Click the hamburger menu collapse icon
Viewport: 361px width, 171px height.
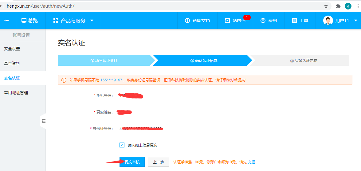coord(6,20)
